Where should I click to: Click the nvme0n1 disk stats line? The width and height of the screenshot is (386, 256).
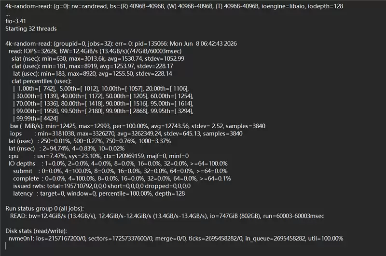click(x=176, y=239)
